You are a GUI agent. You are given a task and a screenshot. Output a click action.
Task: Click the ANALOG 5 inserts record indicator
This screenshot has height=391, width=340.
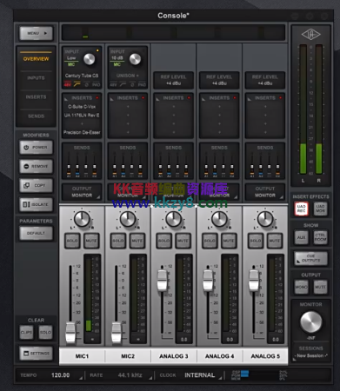pyautogui.click(x=280, y=98)
